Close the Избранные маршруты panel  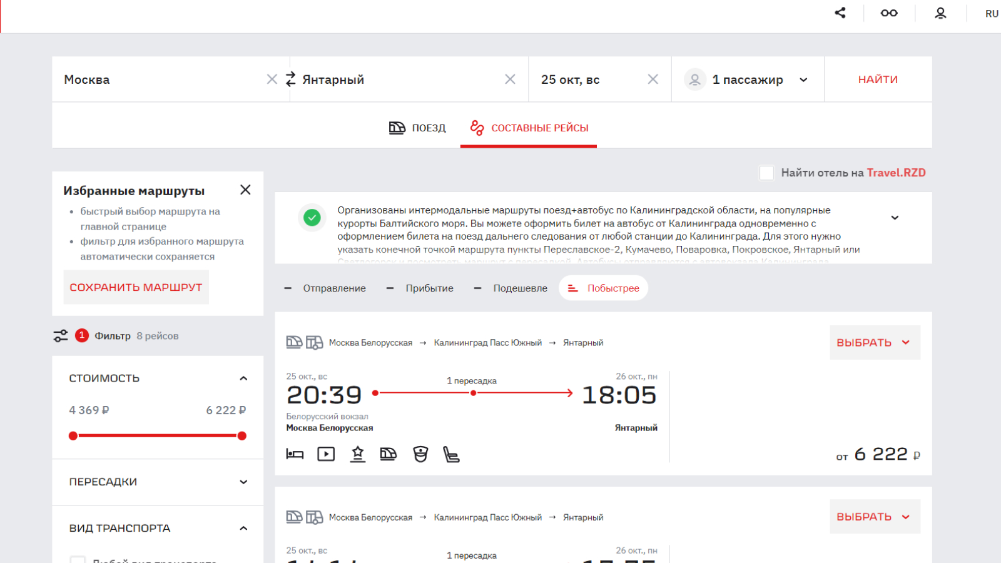[x=245, y=190]
